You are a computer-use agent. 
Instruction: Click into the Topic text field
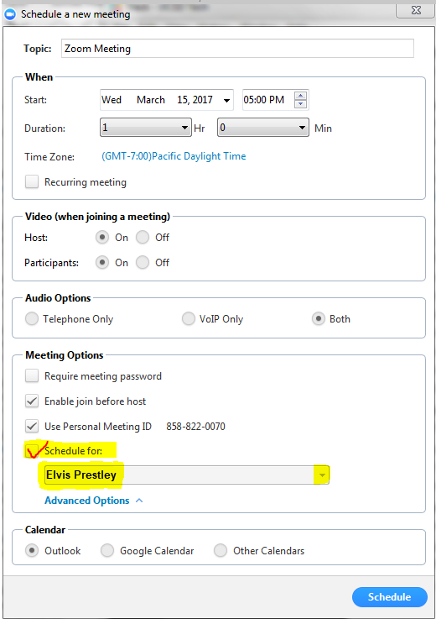tap(237, 49)
